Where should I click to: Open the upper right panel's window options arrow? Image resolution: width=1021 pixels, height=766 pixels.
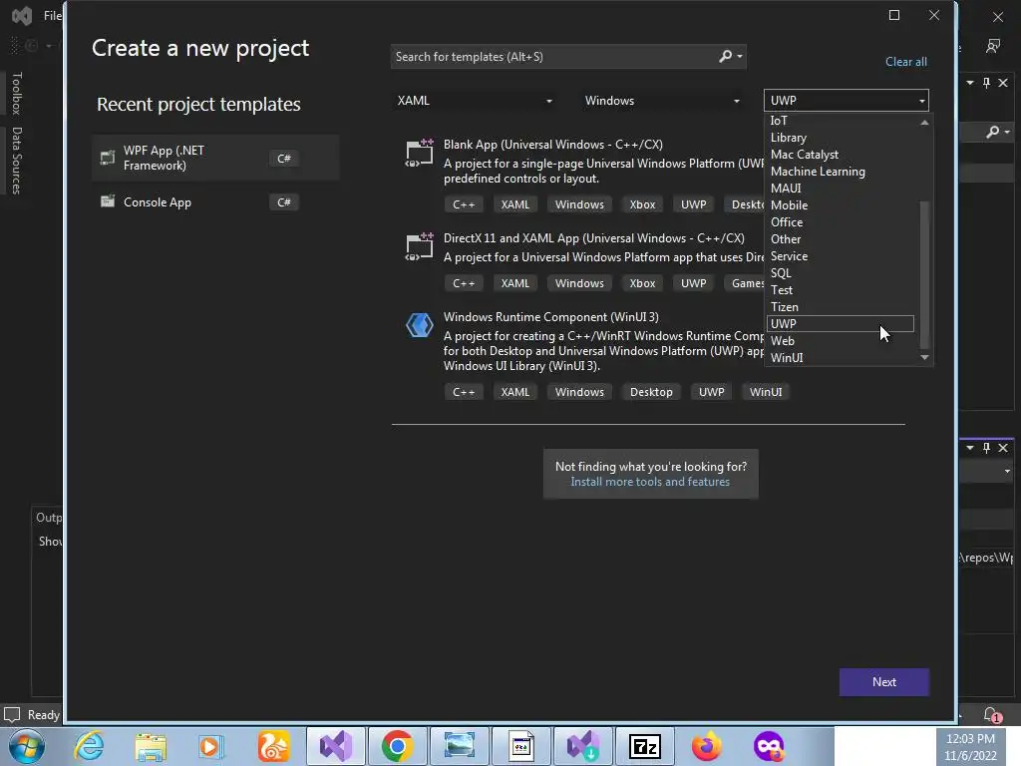(970, 83)
